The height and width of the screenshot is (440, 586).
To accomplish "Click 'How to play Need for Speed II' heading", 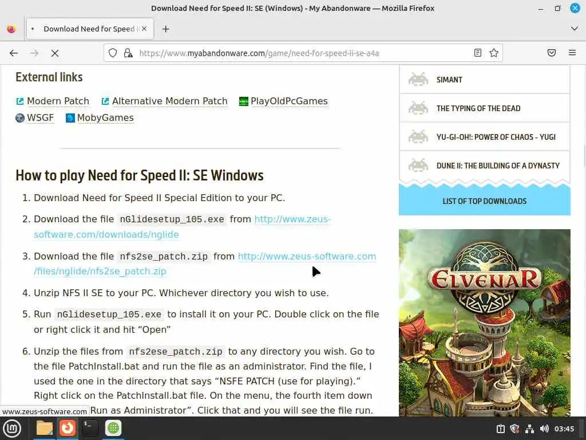I will coord(140,175).
